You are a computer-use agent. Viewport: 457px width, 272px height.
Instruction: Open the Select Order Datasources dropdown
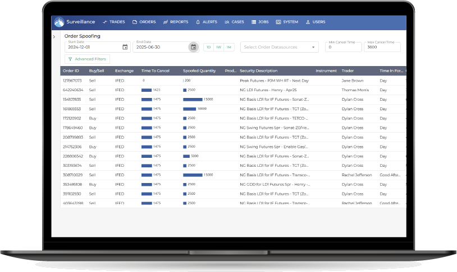pos(279,47)
